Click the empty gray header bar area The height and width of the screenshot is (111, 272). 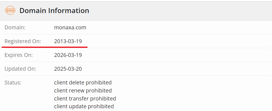click(x=177, y=11)
